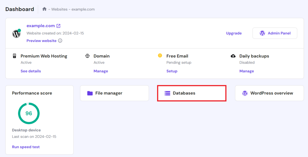
Task: Manage the Domain settings
Action: coord(101,71)
